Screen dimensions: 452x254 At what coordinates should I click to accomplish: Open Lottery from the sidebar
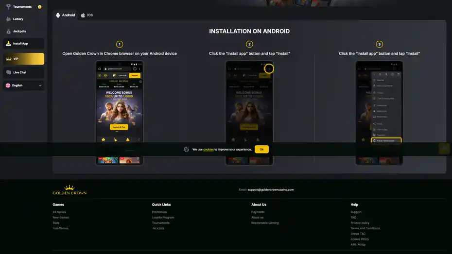(24, 19)
